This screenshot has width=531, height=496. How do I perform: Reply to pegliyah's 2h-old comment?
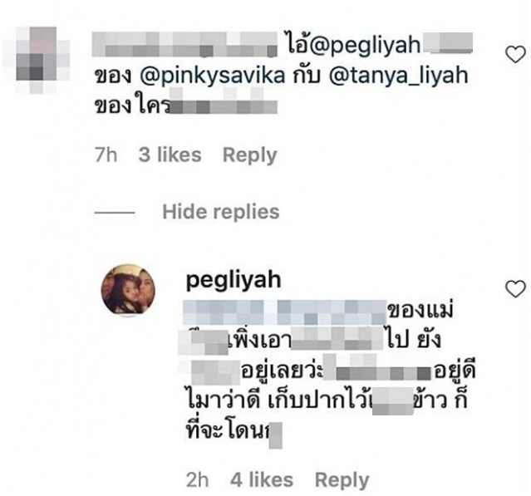[x=342, y=480]
